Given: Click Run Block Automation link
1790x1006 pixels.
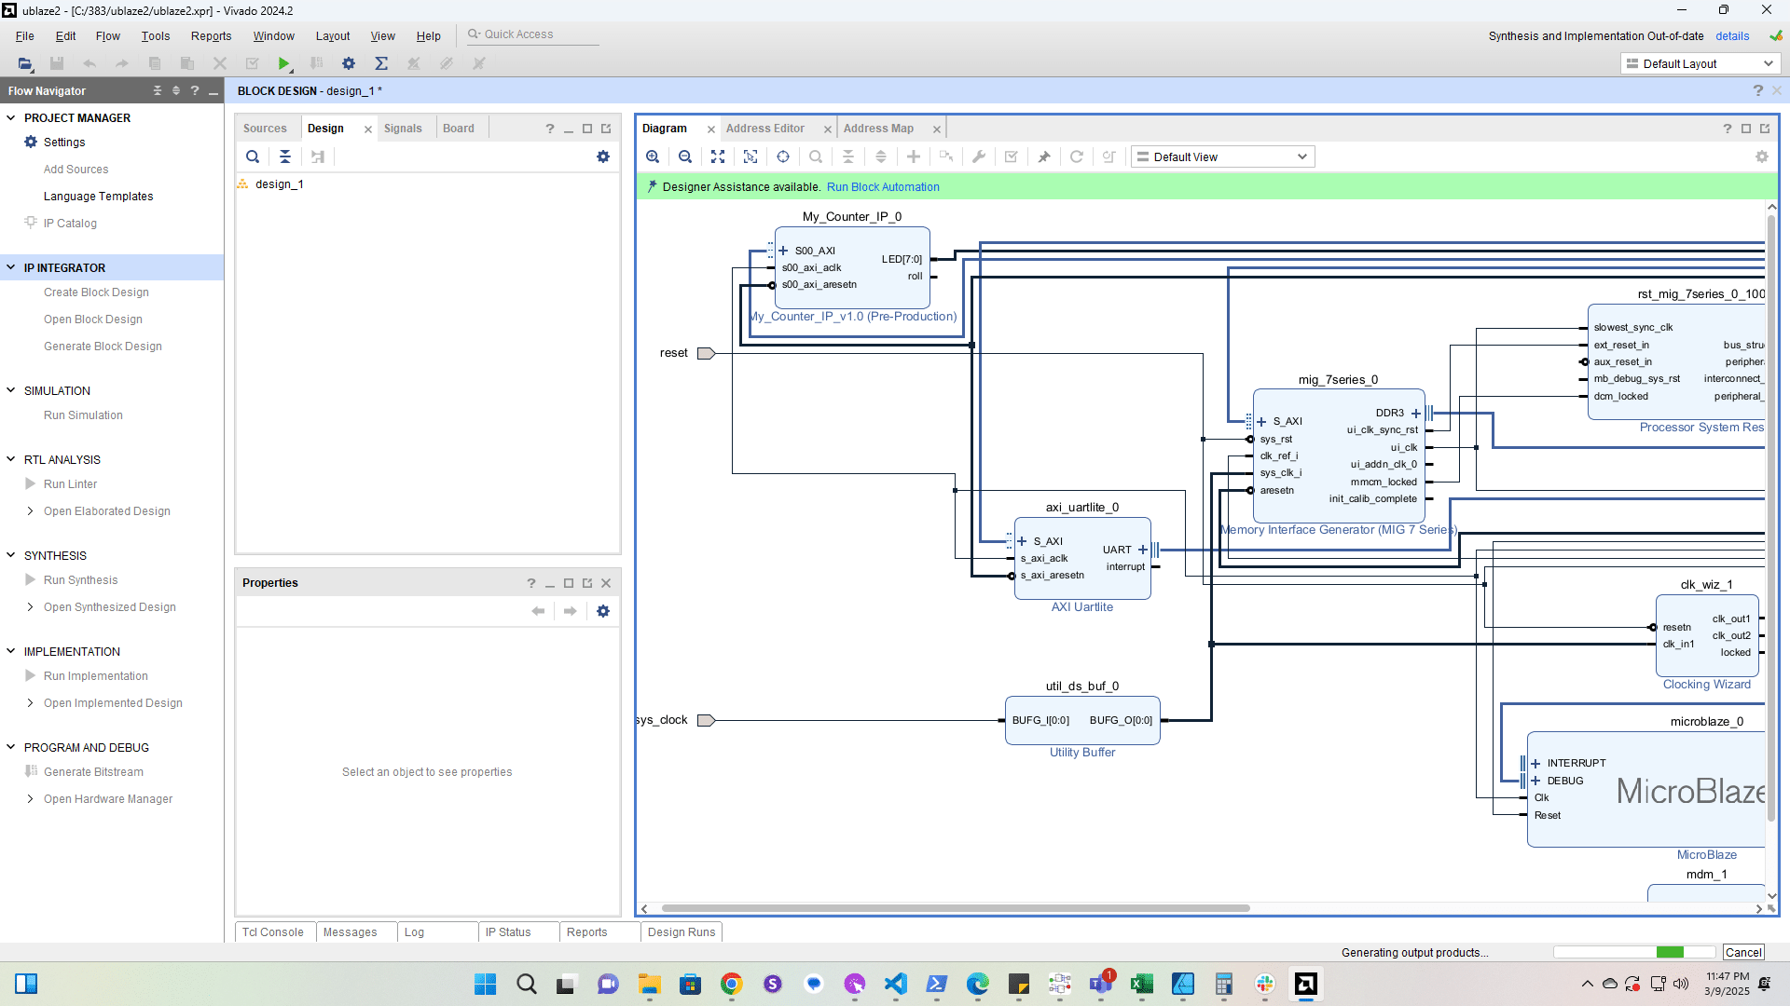Looking at the screenshot, I should 882,186.
